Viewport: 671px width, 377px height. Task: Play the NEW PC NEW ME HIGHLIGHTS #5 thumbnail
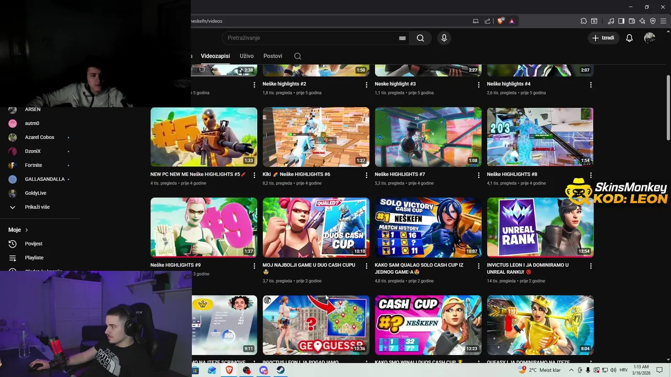pos(204,137)
